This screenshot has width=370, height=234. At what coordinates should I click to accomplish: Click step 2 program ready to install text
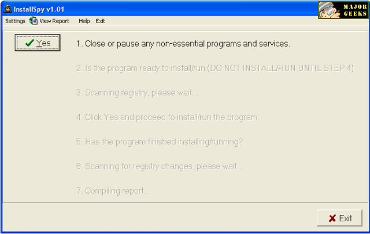(214, 68)
